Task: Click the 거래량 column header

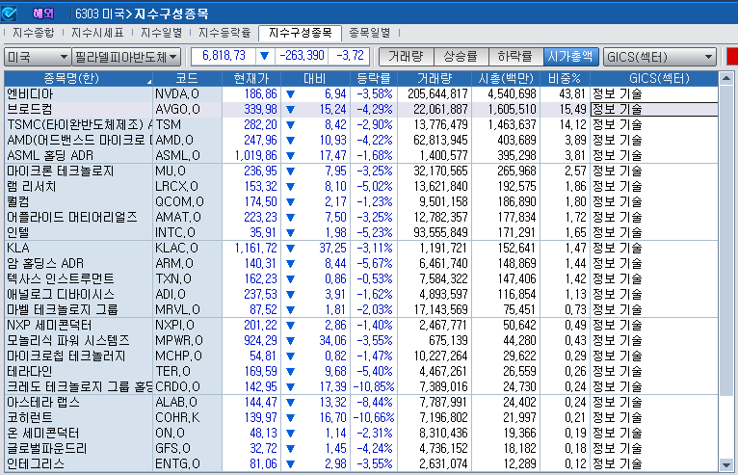Action: 435,78
